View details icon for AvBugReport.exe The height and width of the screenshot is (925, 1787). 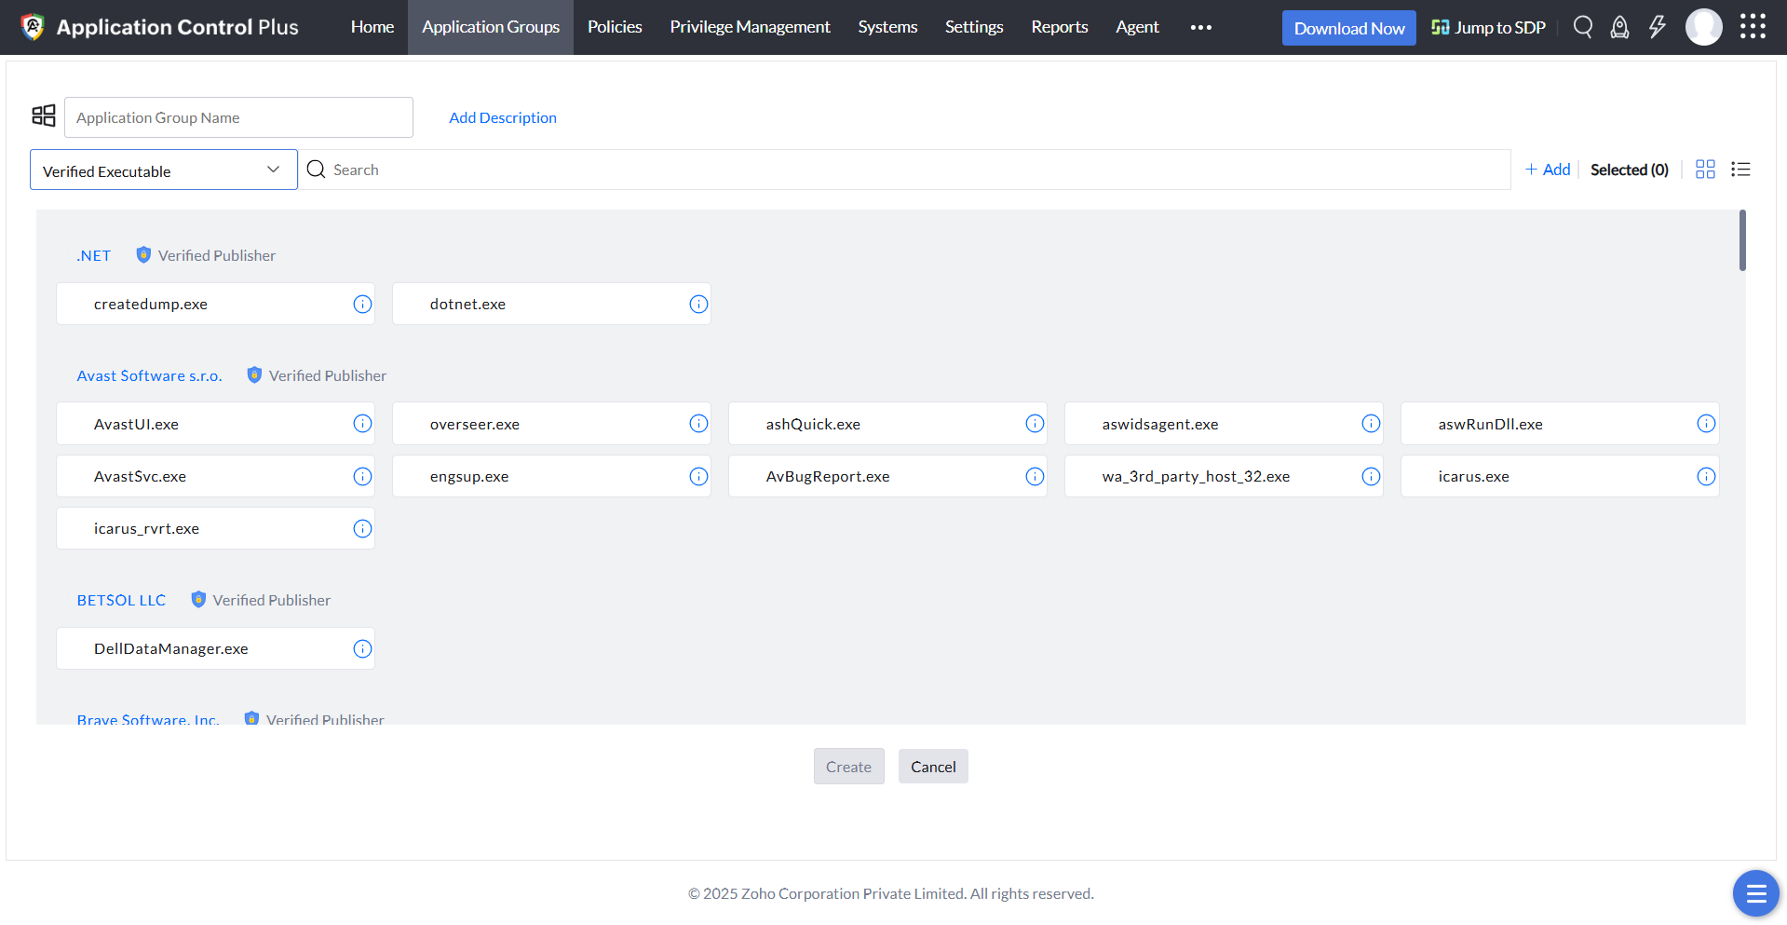(x=1035, y=477)
